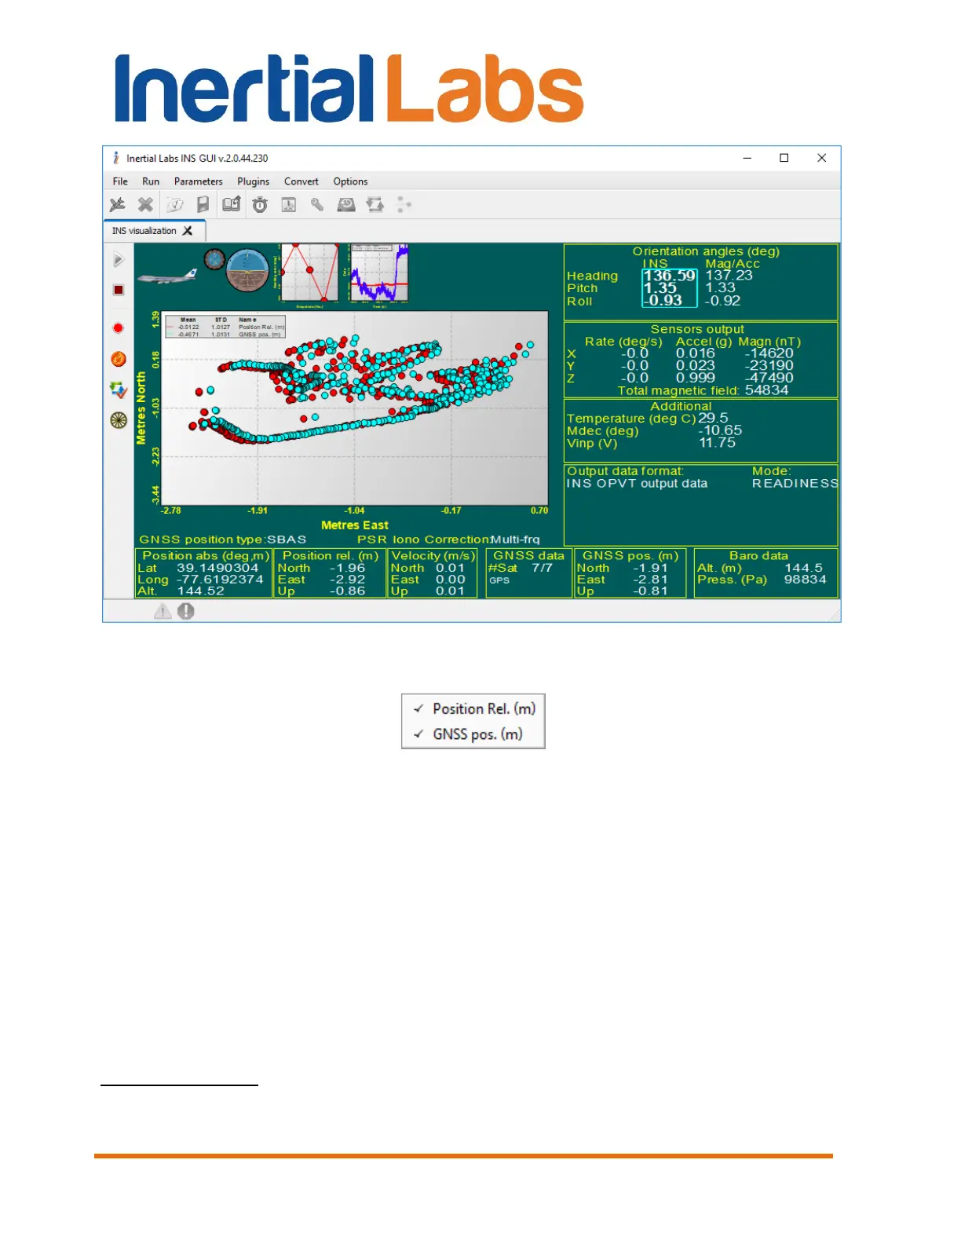Click the temperature value 29.5
The width and height of the screenshot is (961, 1244).
(x=713, y=418)
